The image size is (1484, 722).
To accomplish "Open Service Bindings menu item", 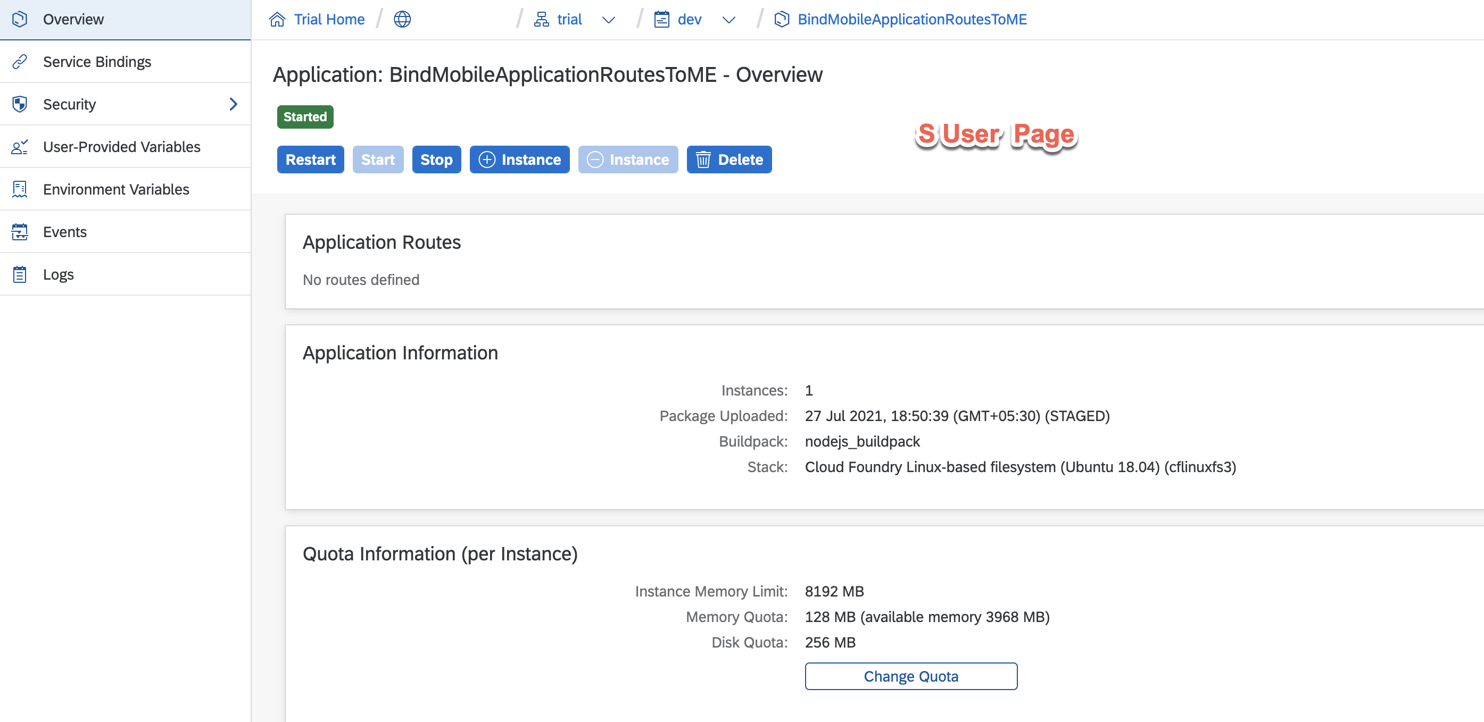I will (x=97, y=62).
